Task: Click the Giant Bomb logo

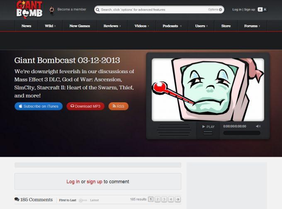Action: (x=29, y=10)
